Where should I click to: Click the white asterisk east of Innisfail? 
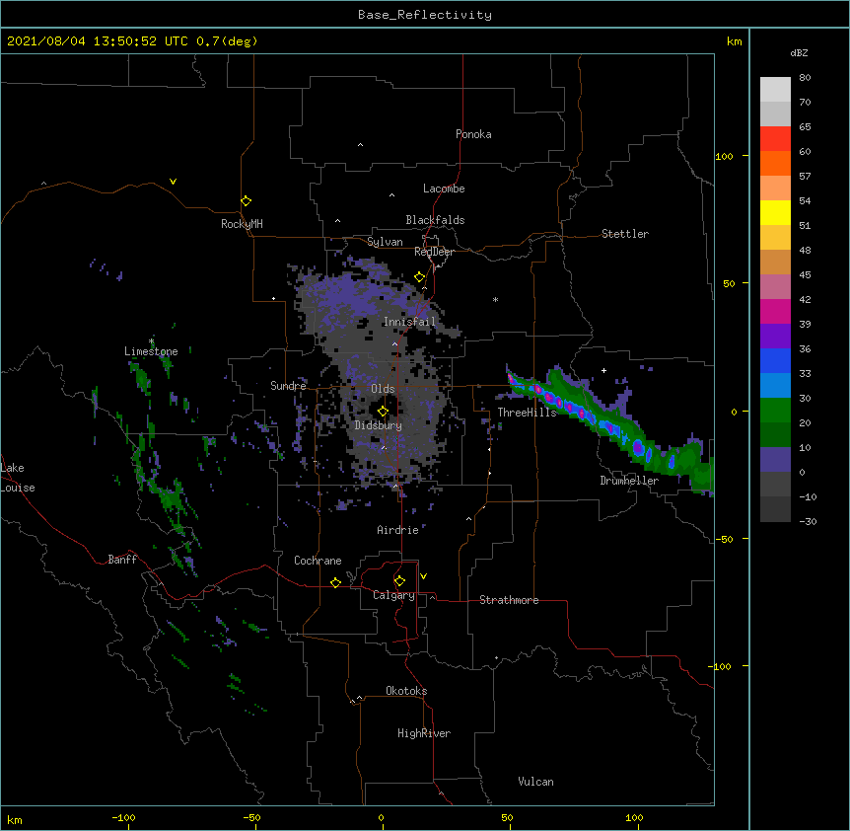(x=495, y=299)
